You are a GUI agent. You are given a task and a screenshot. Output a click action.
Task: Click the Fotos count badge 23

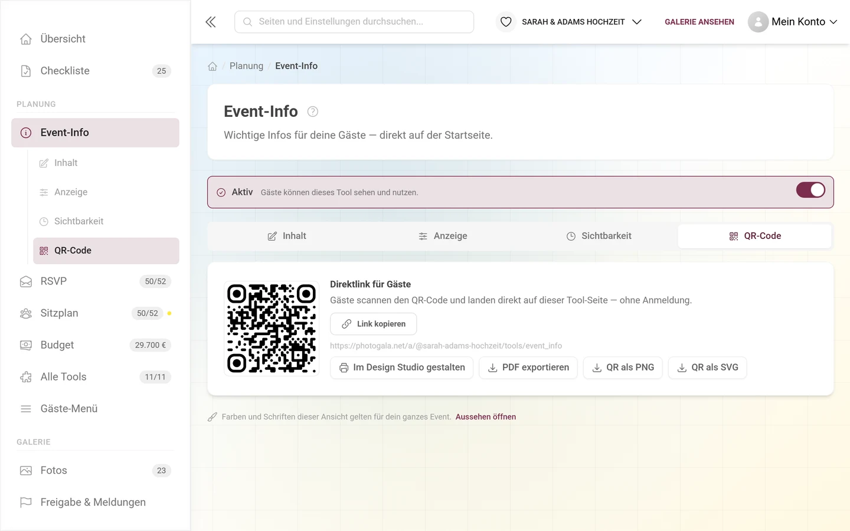162,471
